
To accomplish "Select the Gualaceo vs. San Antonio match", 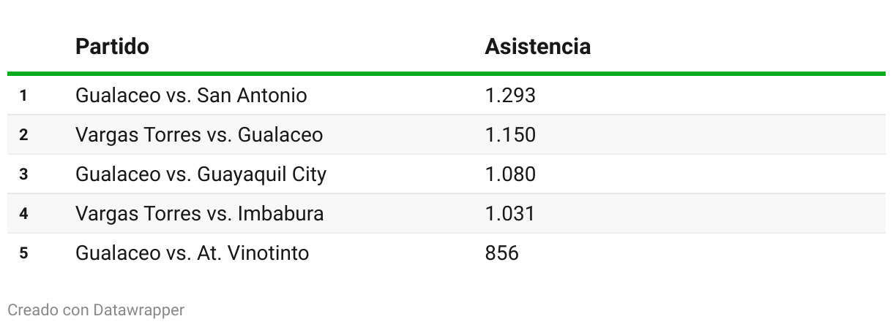I will click(x=191, y=96).
